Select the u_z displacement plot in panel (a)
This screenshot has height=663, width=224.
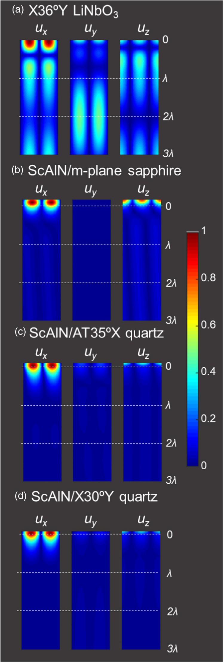coord(139,97)
